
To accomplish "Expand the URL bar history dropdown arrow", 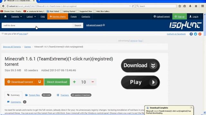I will click(130, 6).
